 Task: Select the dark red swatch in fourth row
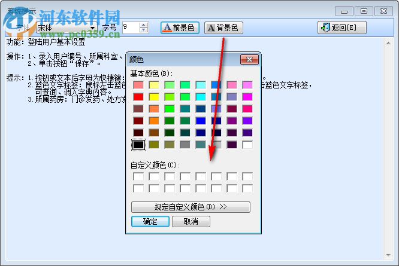(138, 121)
